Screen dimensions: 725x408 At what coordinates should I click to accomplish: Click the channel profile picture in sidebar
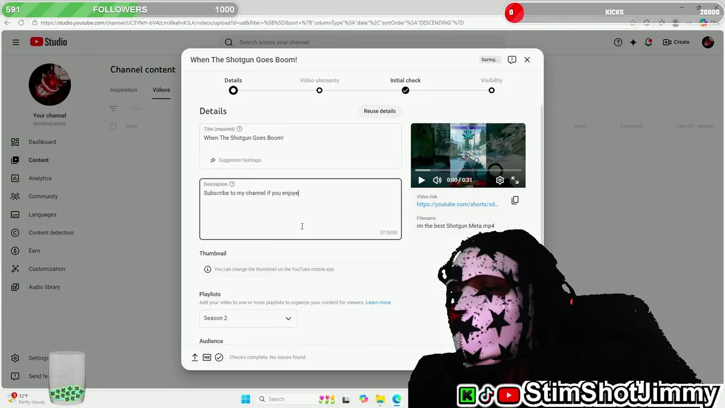coord(50,84)
